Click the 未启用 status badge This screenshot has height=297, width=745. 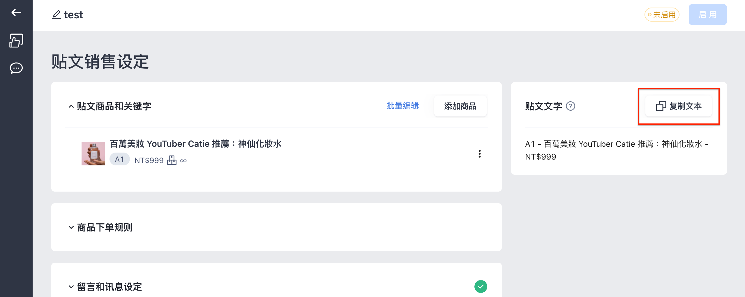click(x=662, y=15)
